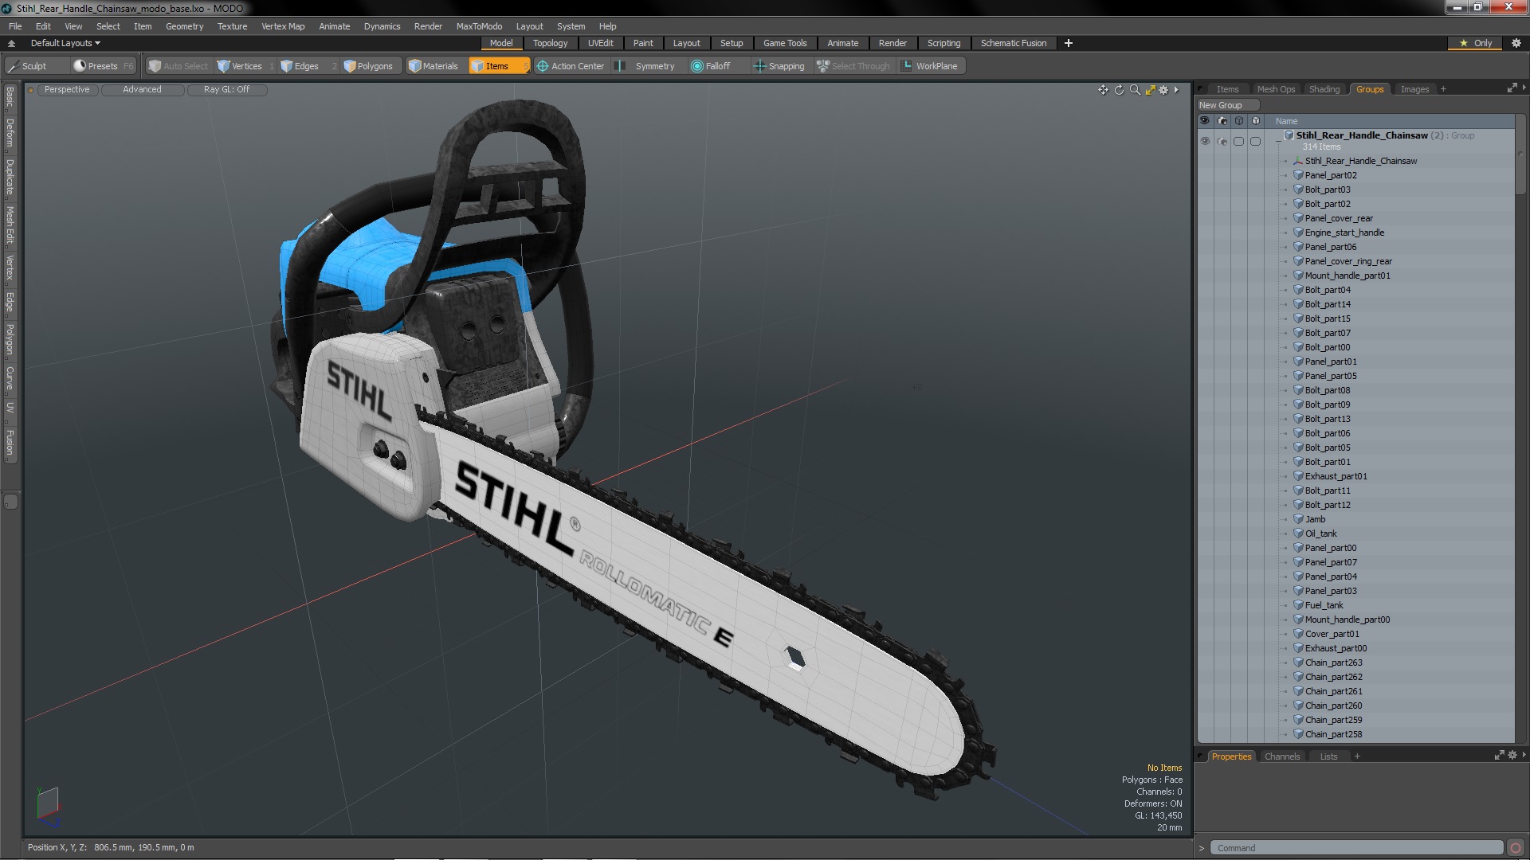Click the New Group button
The height and width of the screenshot is (860, 1530).
pos(1227,105)
